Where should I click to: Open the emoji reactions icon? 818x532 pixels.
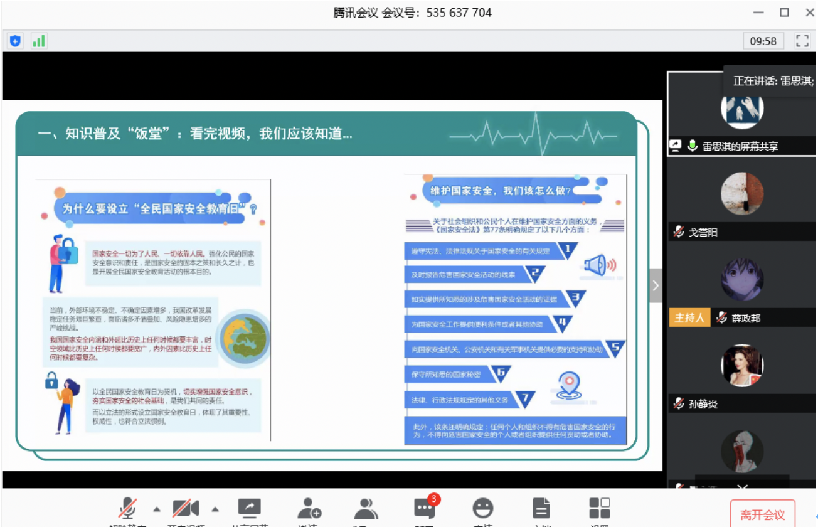482,509
